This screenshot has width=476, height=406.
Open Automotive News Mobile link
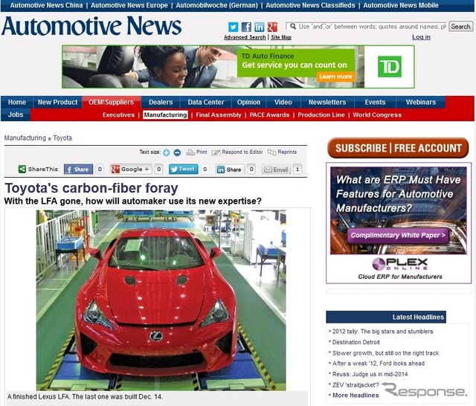[401, 5]
